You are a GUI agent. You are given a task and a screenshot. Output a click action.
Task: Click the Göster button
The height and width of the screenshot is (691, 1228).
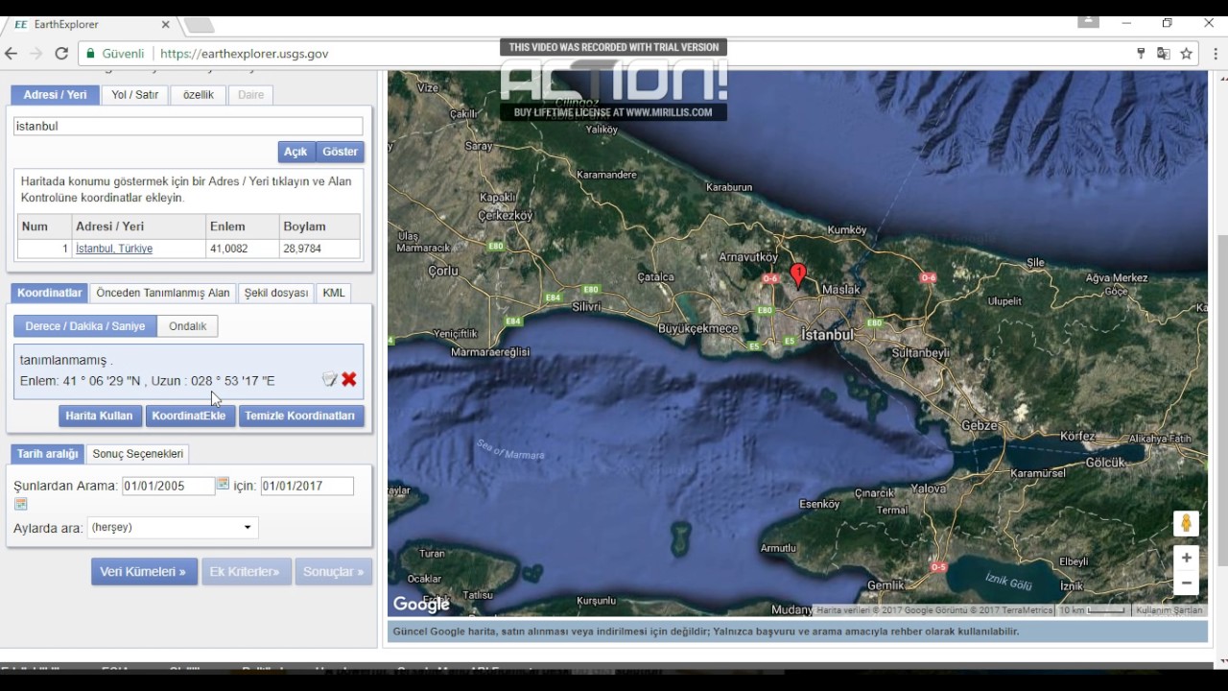coord(340,152)
